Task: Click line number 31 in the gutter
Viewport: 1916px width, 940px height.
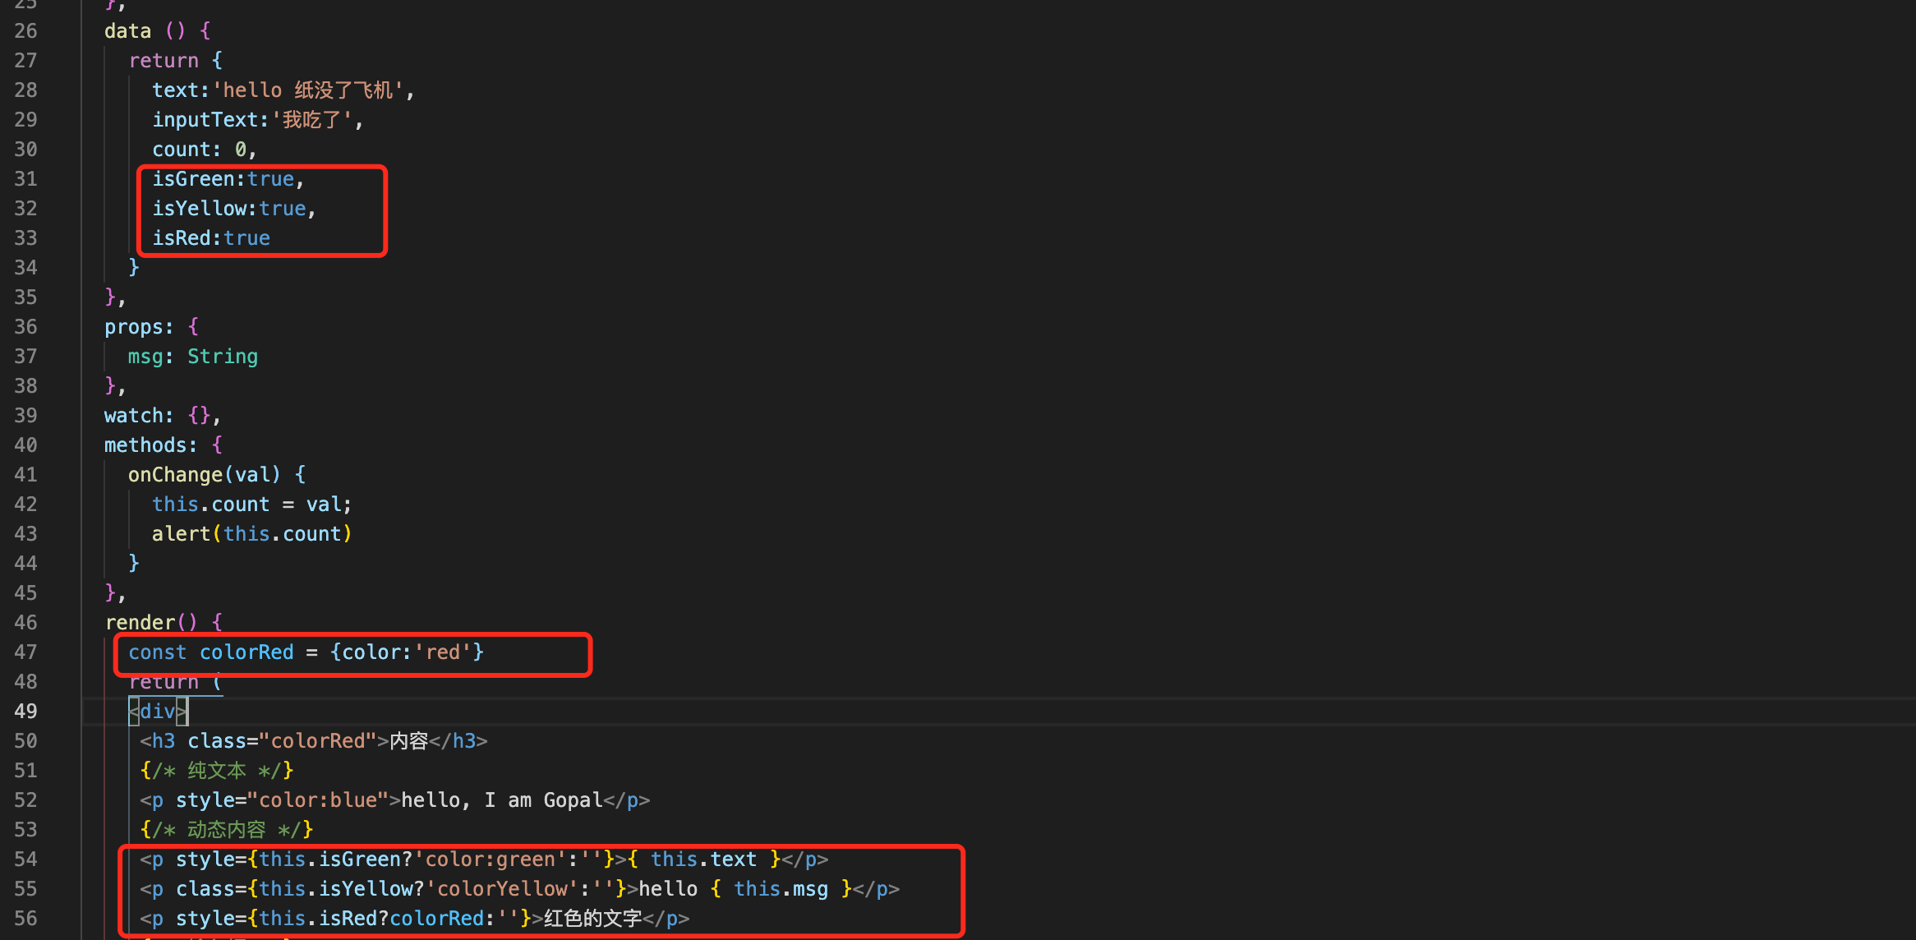Action: pyautogui.click(x=25, y=179)
